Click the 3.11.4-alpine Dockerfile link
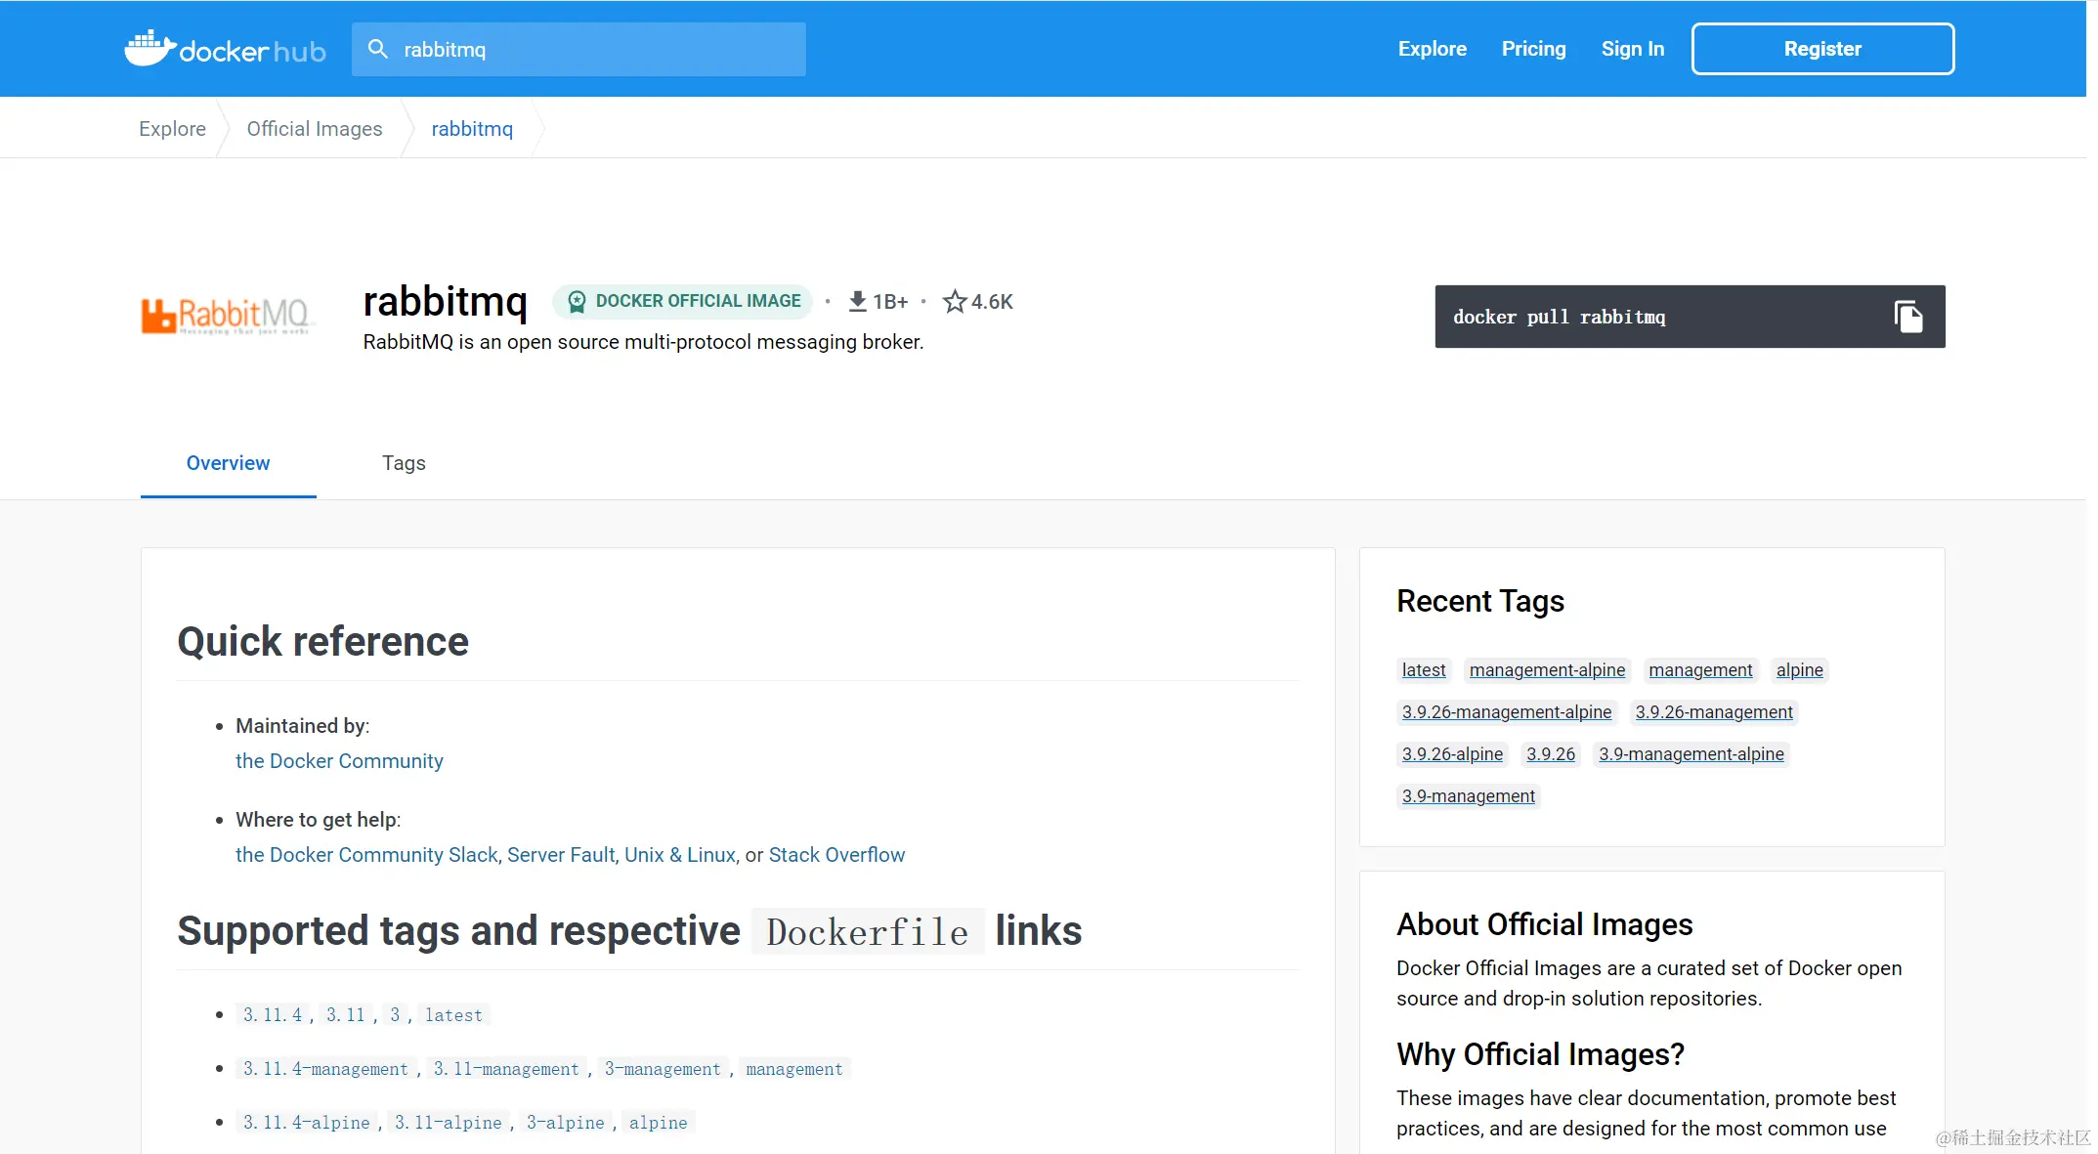Viewport: 2098px width, 1154px height. [x=307, y=1123]
